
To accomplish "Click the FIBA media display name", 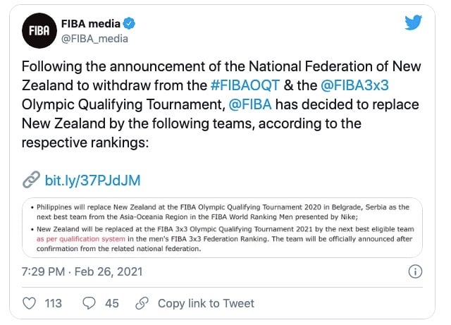I will click(91, 23).
